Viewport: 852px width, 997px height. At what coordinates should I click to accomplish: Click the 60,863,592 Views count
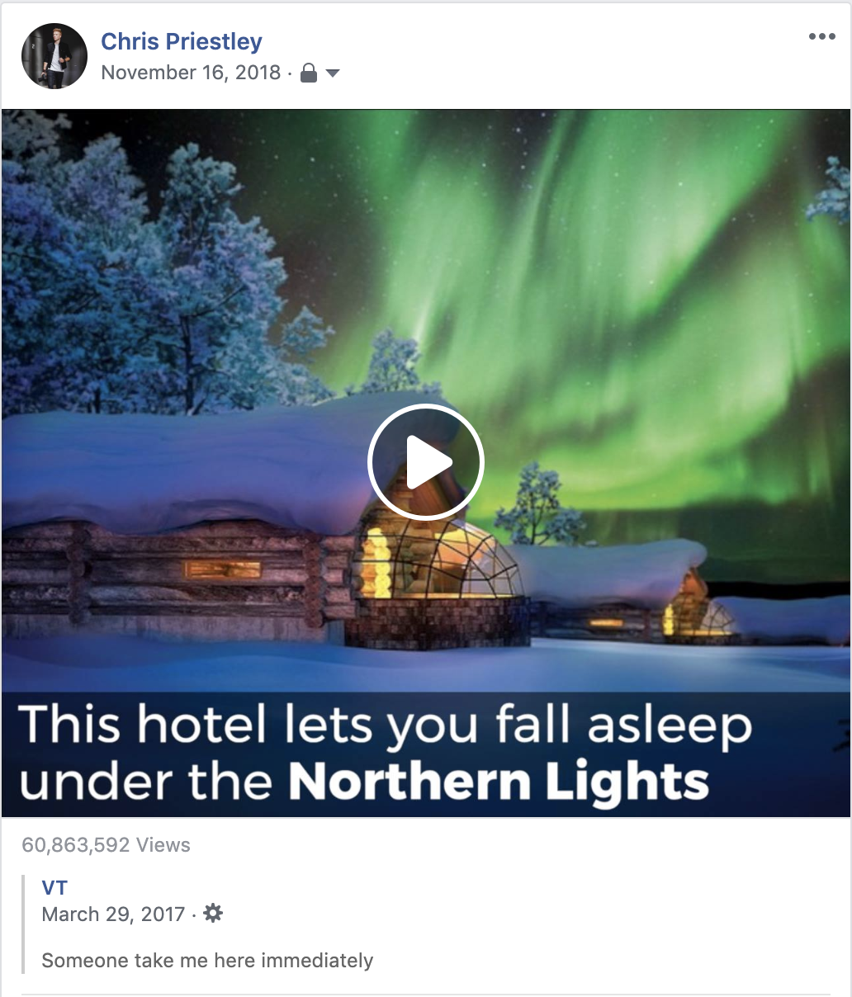tap(106, 845)
